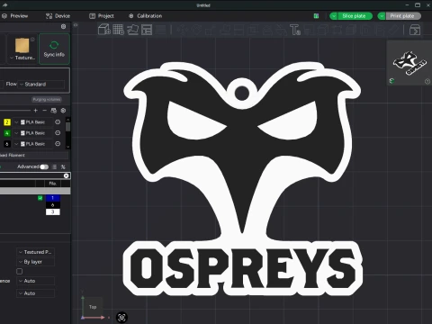Open the PLA Basic dropdown for filament 6

pos(32,144)
